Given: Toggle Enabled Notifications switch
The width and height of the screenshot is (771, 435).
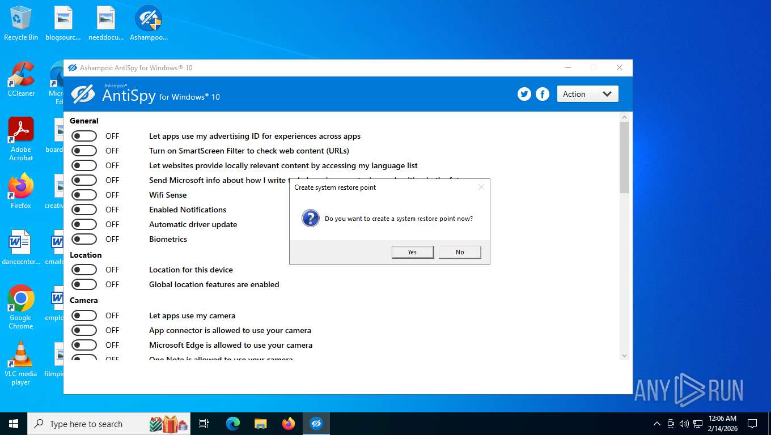Looking at the screenshot, I should [x=84, y=210].
